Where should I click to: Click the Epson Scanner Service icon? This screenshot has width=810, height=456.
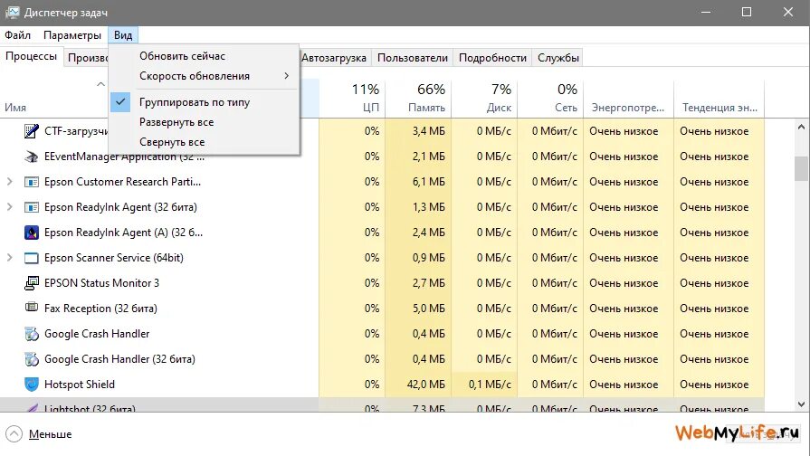32,258
